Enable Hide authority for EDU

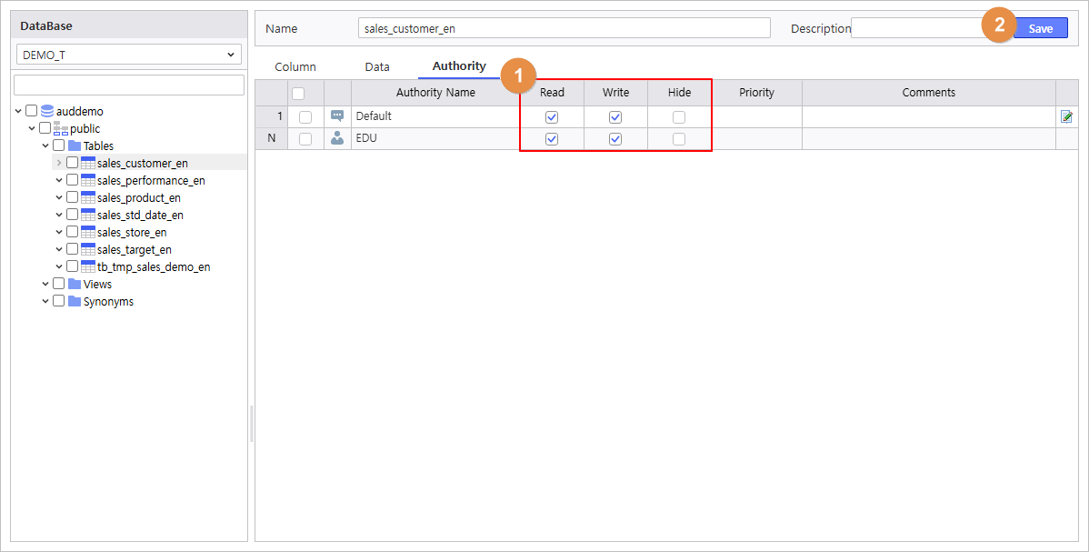click(679, 139)
